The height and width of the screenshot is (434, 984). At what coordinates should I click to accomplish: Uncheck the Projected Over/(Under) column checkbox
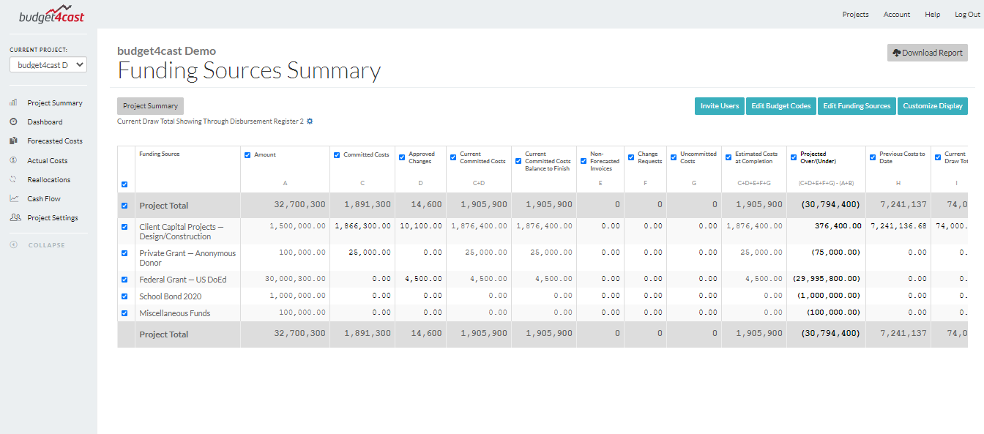point(794,157)
